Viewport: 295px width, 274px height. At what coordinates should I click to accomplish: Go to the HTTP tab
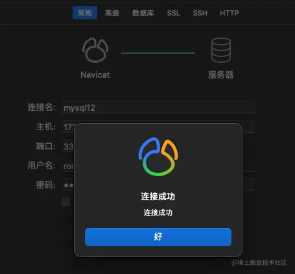(x=230, y=13)
